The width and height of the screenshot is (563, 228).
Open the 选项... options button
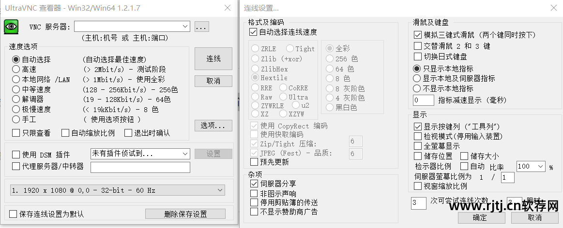pos(213,126)
